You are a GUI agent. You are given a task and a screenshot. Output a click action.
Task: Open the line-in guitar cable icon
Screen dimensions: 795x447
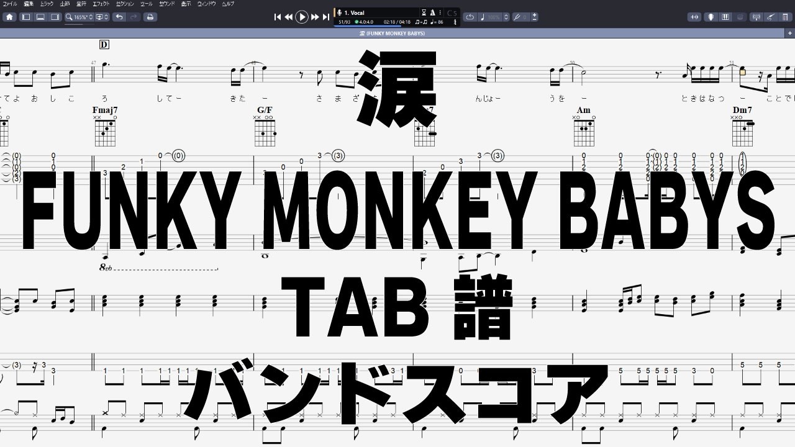(x=771, y=17)
